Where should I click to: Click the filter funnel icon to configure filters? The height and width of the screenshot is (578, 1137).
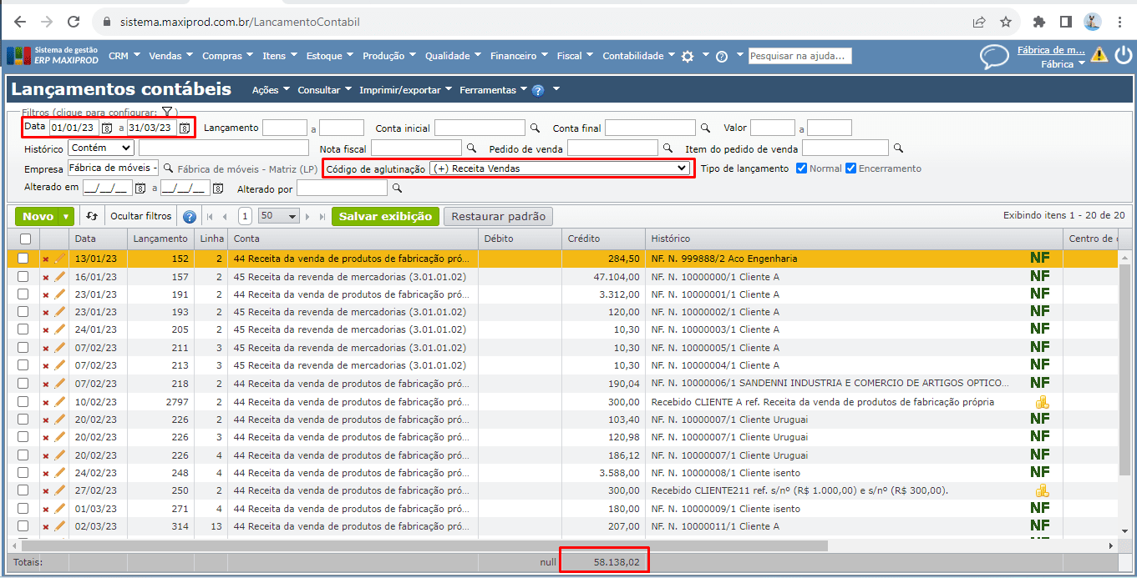[167, 112]
